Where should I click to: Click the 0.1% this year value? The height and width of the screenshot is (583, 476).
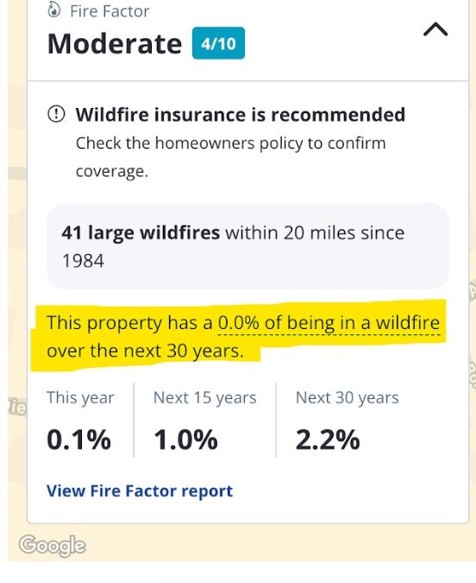78,440
